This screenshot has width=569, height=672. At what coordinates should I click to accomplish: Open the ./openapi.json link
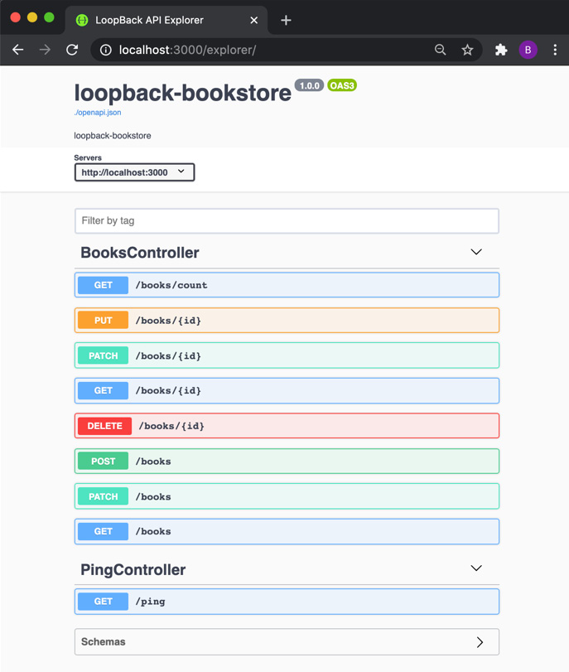pyautogui.click(x=98, y=113)
